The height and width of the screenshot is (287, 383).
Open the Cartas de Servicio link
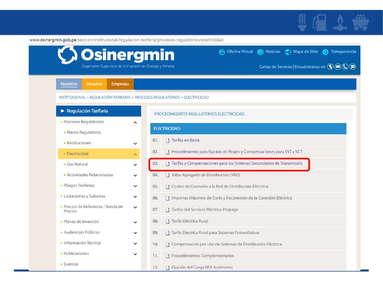point(276,67)
